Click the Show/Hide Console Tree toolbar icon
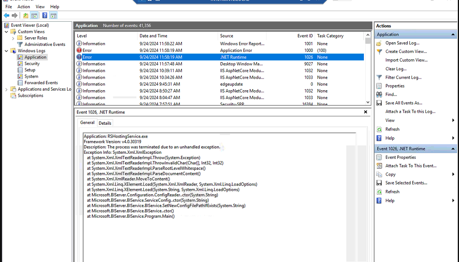Viewport: 459px width, 262px height. pyautogui.click(x=34, y=15)
